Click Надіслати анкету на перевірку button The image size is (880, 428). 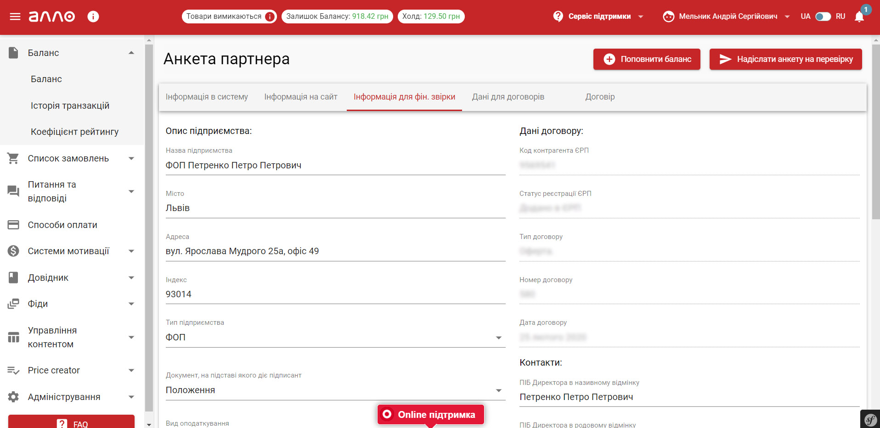tap(785, 59)
